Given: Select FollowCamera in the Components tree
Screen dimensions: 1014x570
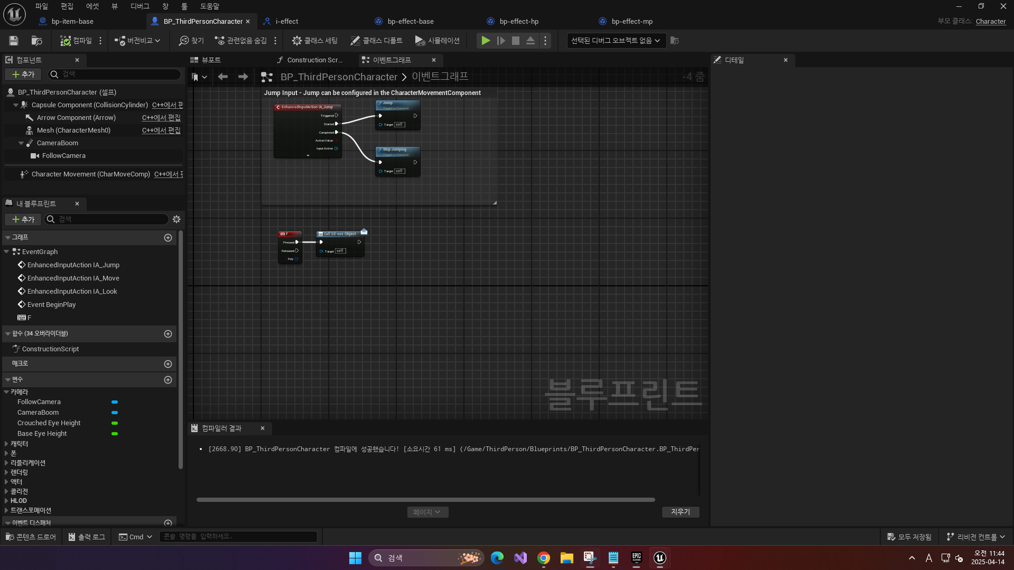Looking at the screenshot, I should click(63, 156).
